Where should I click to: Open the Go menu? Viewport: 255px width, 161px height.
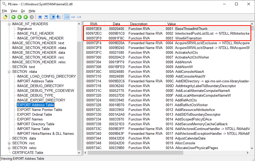coord(23,11)
